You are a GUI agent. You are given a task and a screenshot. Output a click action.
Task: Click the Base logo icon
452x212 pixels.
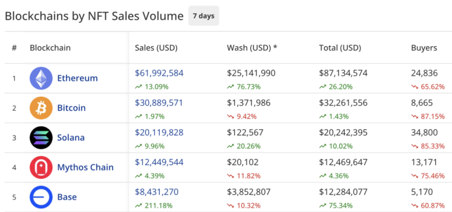[x=40, y=197]
